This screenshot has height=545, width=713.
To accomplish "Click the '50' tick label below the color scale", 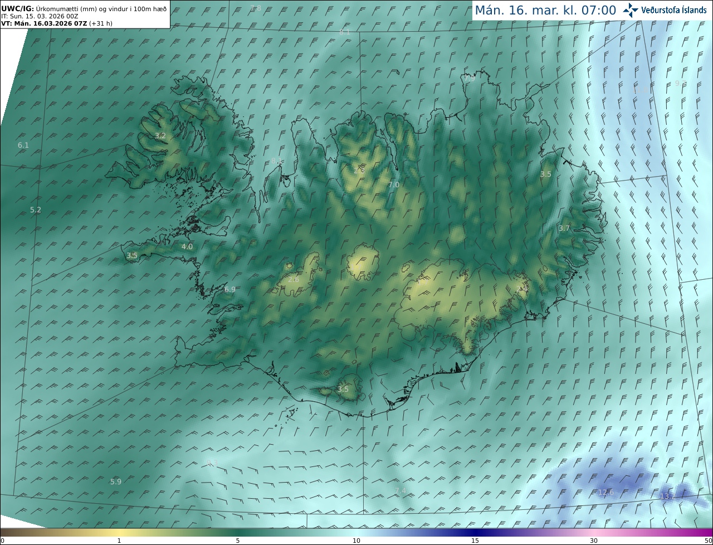I will pyautogui.click(x=708, y=541).
